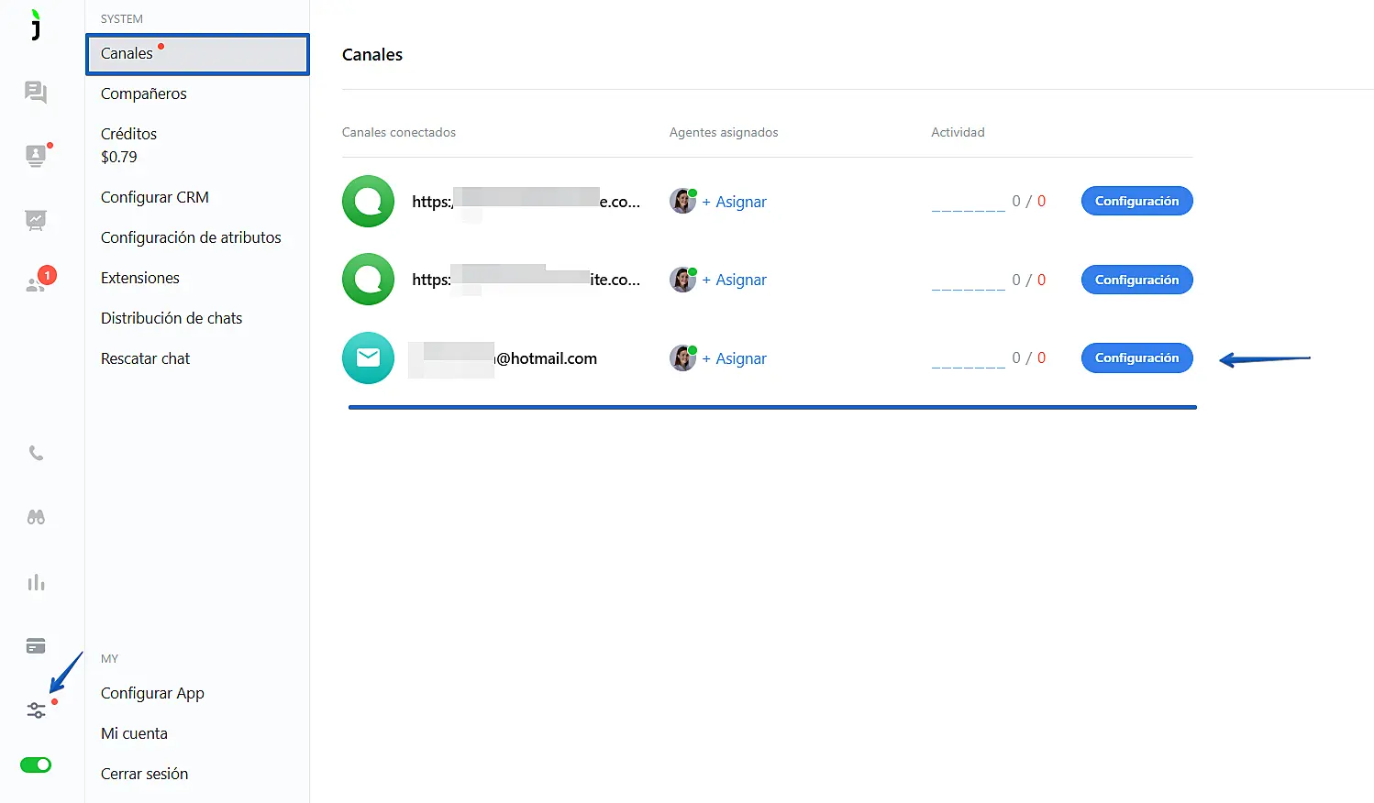Viewport: 1374px width, 803px height.
Task: Click the binoculars icon in sidebar
Action: click(36, 517)
